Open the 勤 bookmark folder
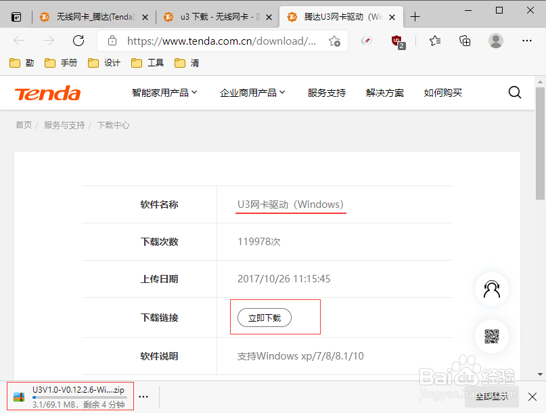Screen dimensions: 546x413 click(x=22, y=63)
